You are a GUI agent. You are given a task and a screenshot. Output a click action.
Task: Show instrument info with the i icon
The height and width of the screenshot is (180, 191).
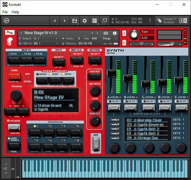(x=115, y=33)
